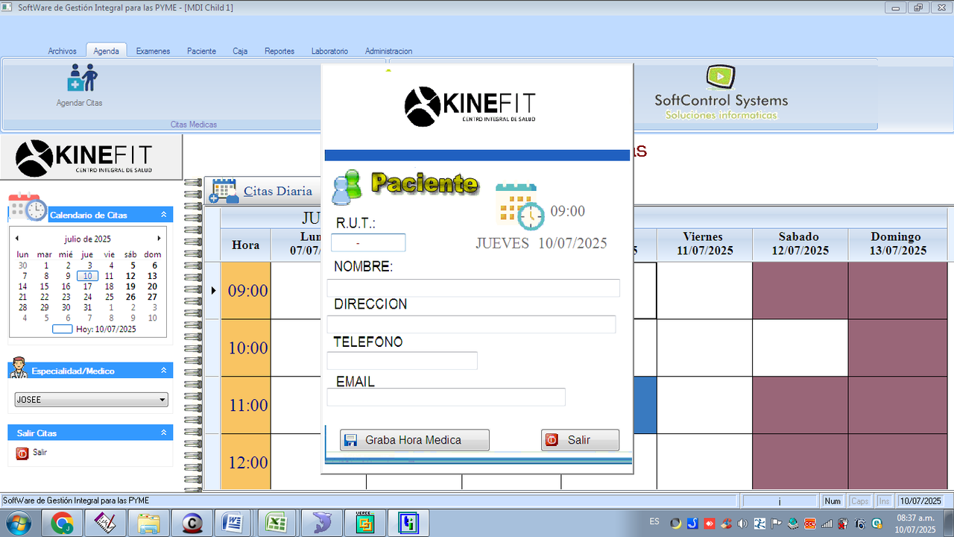The height and width of the screenshot is (537, 954).
Task: Select day 24 in July calendar
Action: coord(87,297)
